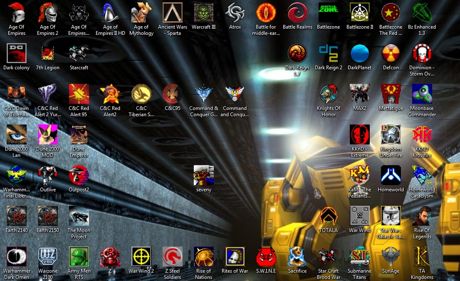Open the Homeworld icon
Viewport: 460px width, 281px height.
tap(391, 175)
